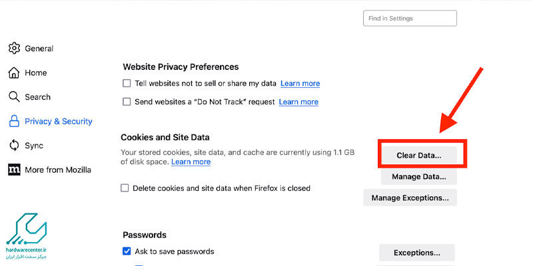The image size is (533, 266).
Task: Check the 'Do Not Track' request box
Action: (x=127, y=102)
